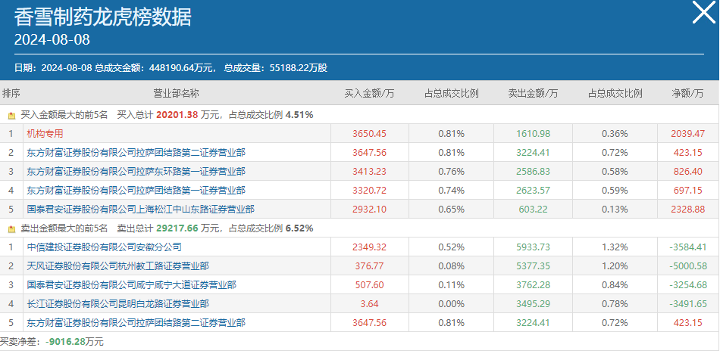Select the sell amount 603.22
The image size is (720, 354).
point(533,209)
